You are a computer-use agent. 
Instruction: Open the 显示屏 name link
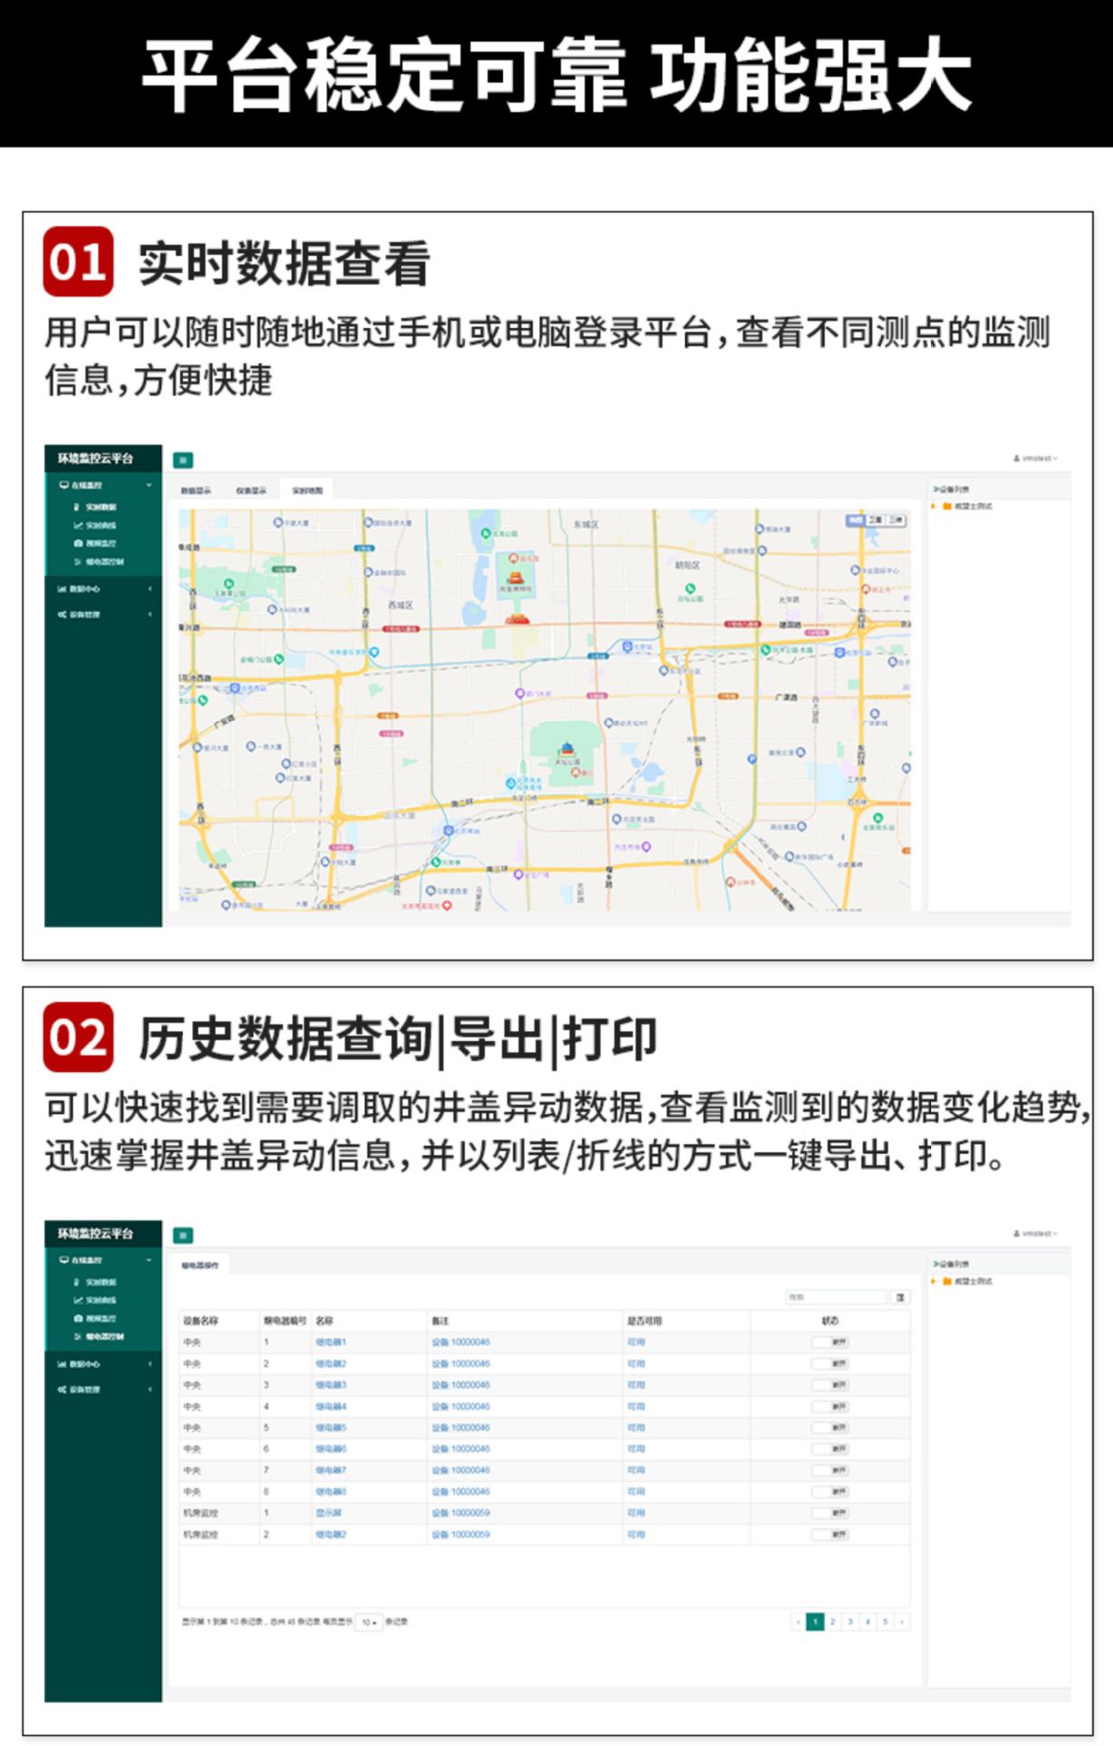(328, 1513)
